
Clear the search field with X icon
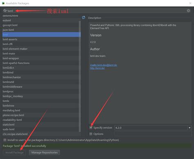(188, 11)
